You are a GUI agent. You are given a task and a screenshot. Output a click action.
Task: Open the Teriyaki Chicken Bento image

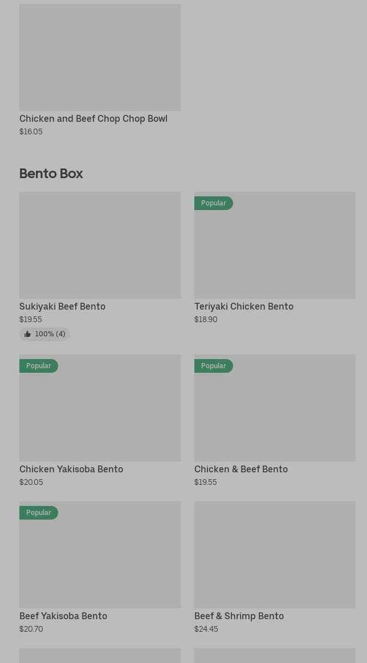coord(275,250)
